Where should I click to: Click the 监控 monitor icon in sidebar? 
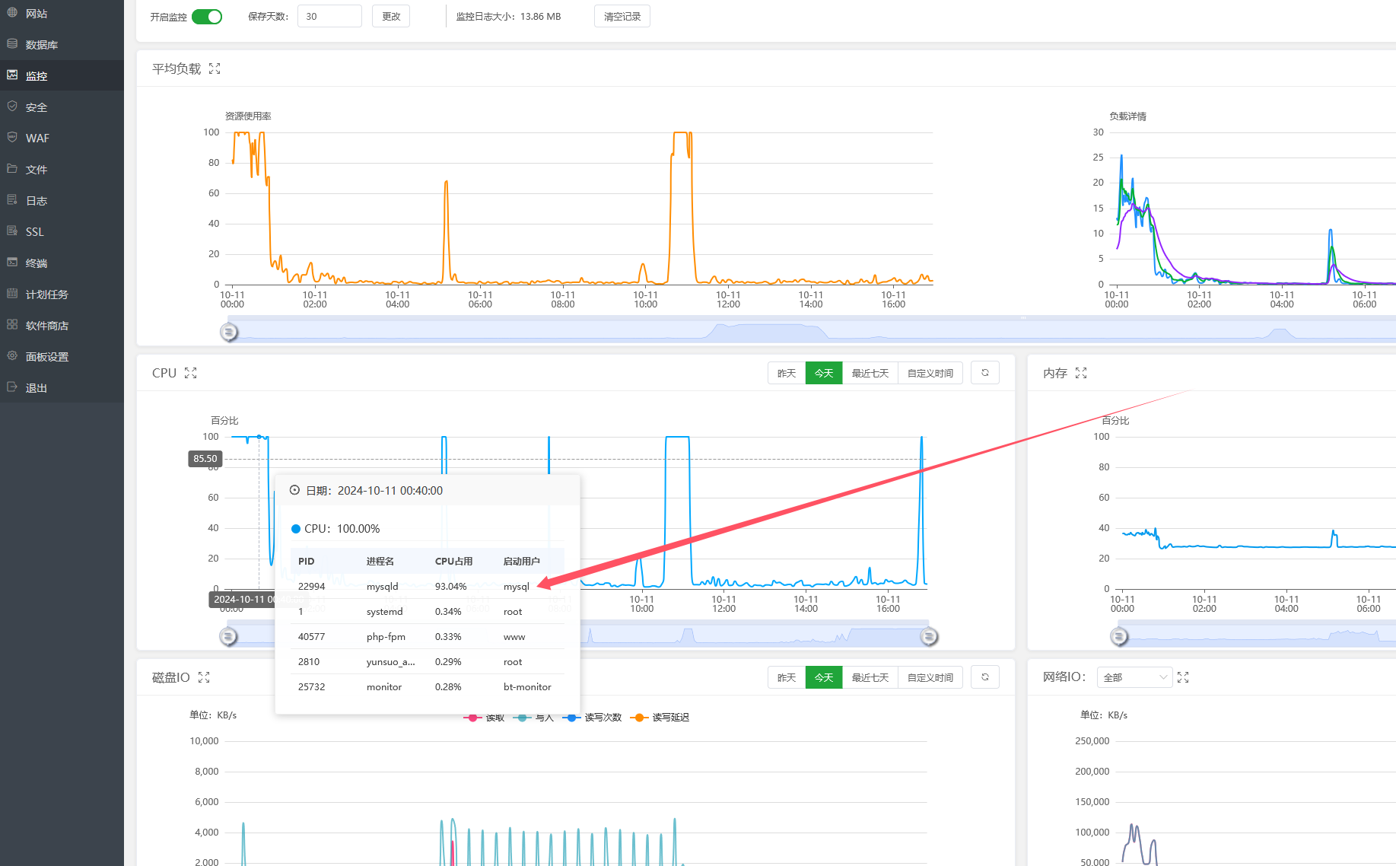tap(12, 75)
